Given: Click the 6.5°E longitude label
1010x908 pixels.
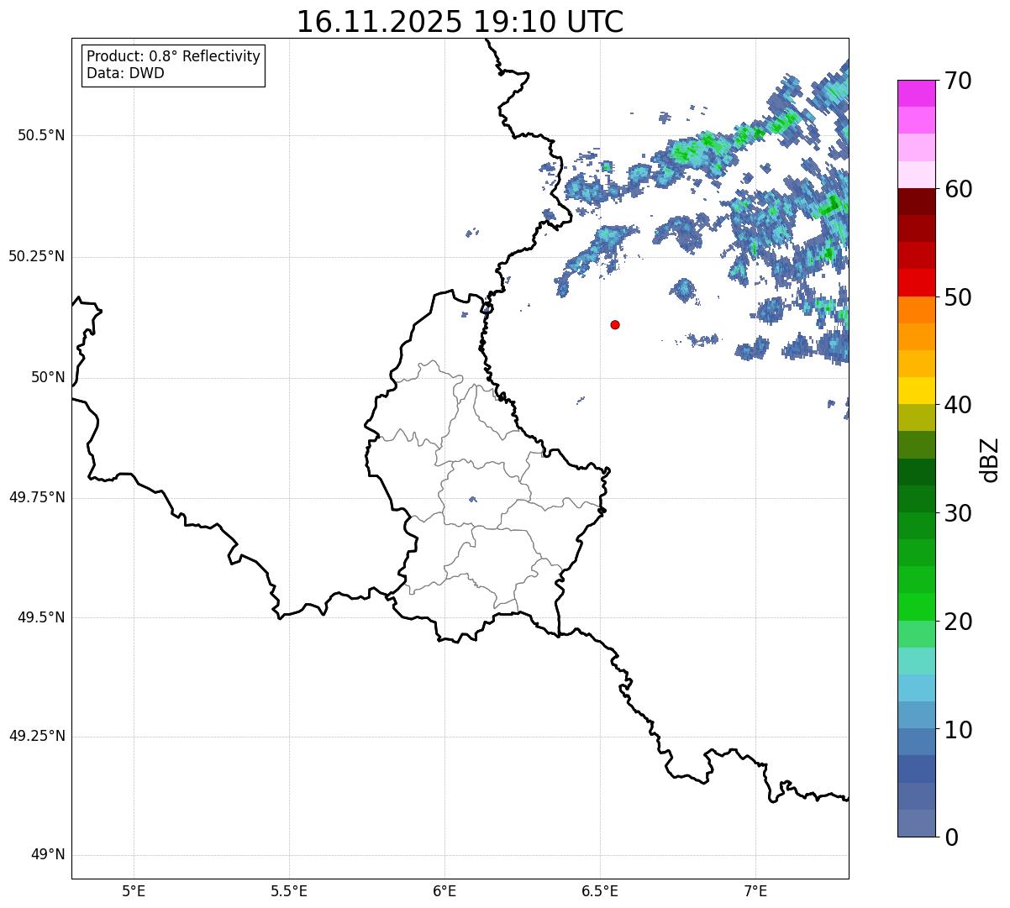Looking at the screenshot, I should click(600, 890).
